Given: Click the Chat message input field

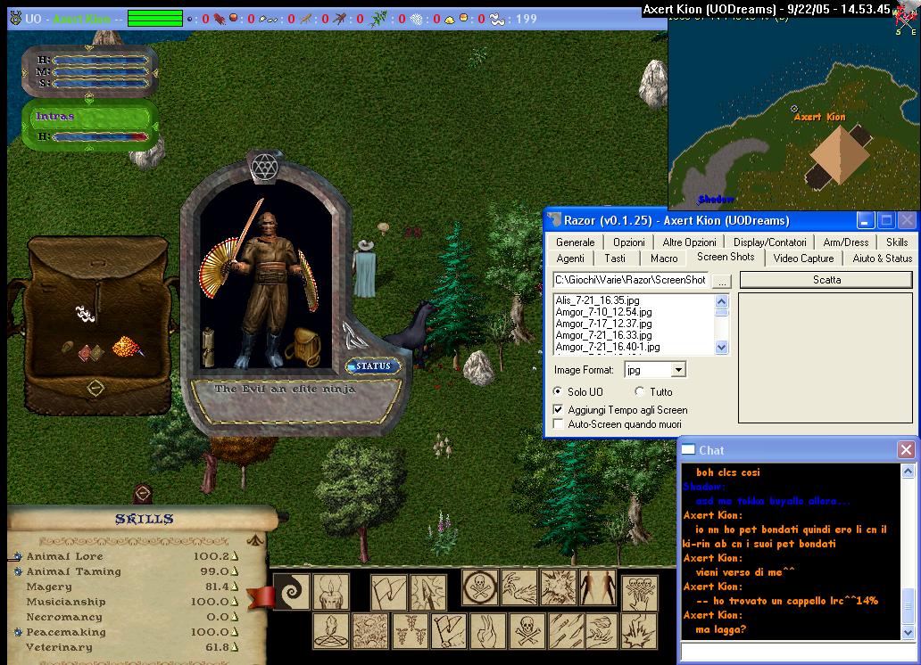Looking at the screenshot, I should click(796, 651).
